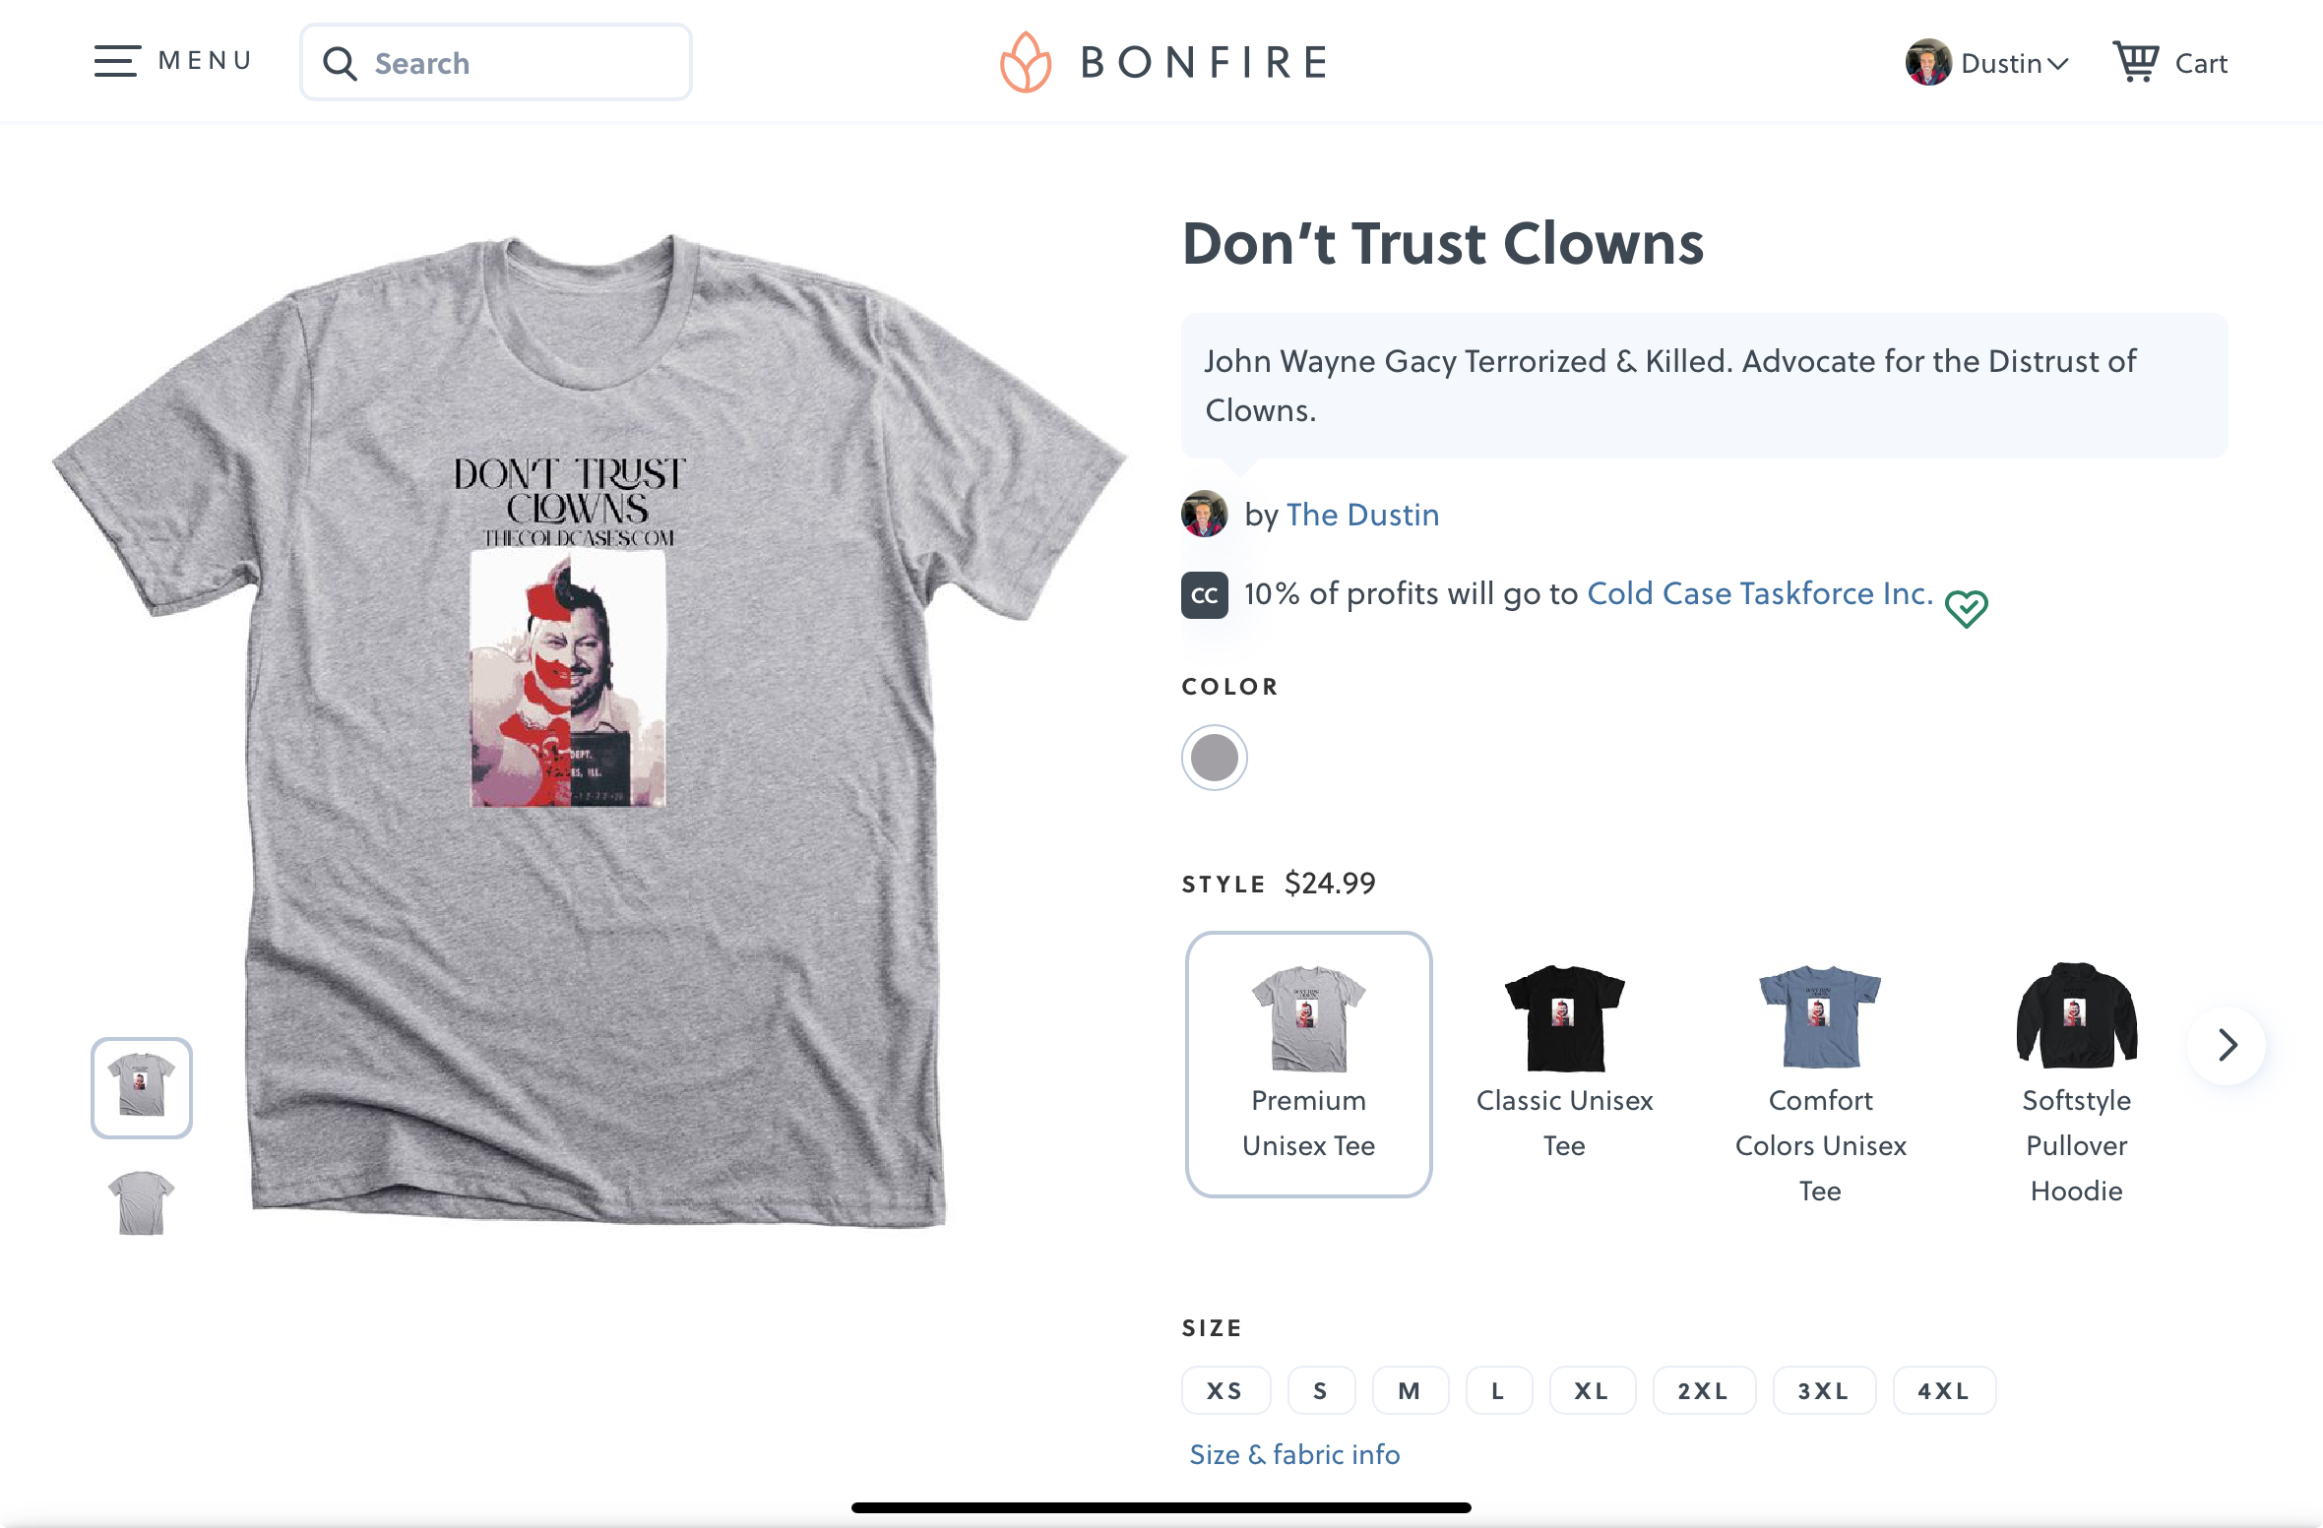The image size is (2323, 1528).
Task: Click the green heart verified charity icon
Action: (x=1966, y=608)
